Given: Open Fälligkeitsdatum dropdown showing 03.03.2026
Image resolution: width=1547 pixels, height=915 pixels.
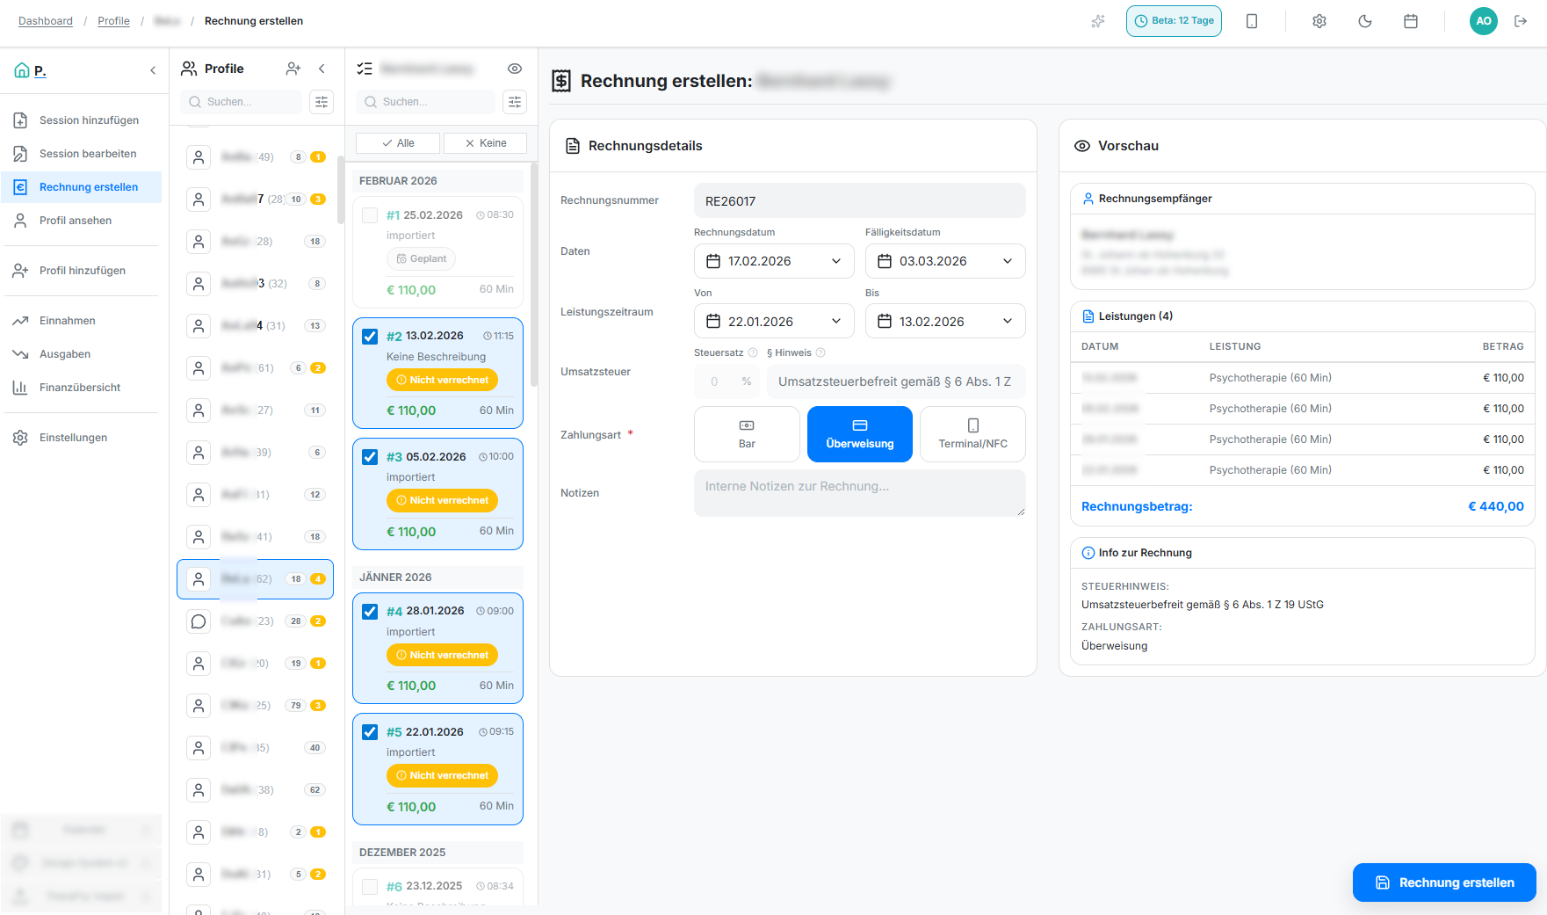Looking at the screenshot, I should (x=945, y=261).
